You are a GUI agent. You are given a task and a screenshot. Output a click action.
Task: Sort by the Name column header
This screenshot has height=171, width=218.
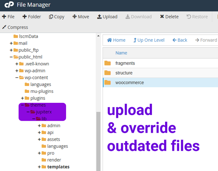121,53
